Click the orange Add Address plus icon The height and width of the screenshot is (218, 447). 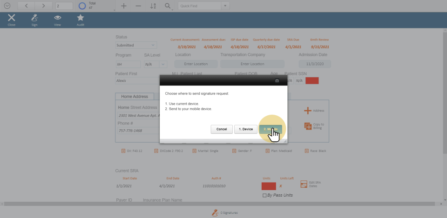pos(307,111)
